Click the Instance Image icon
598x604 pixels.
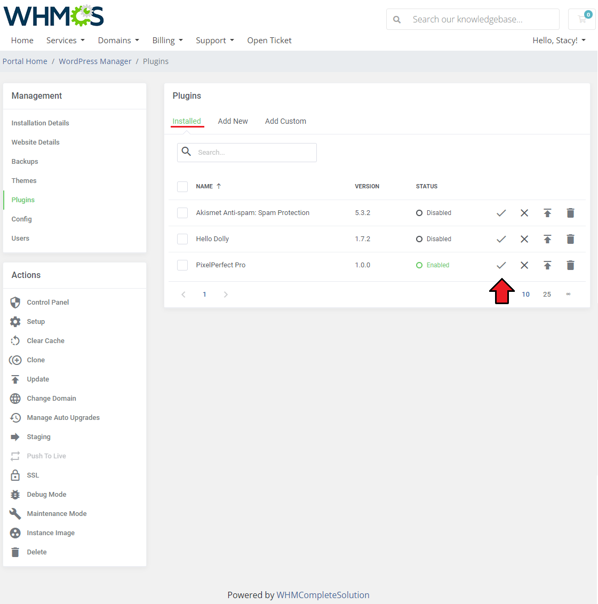[15, 533]
